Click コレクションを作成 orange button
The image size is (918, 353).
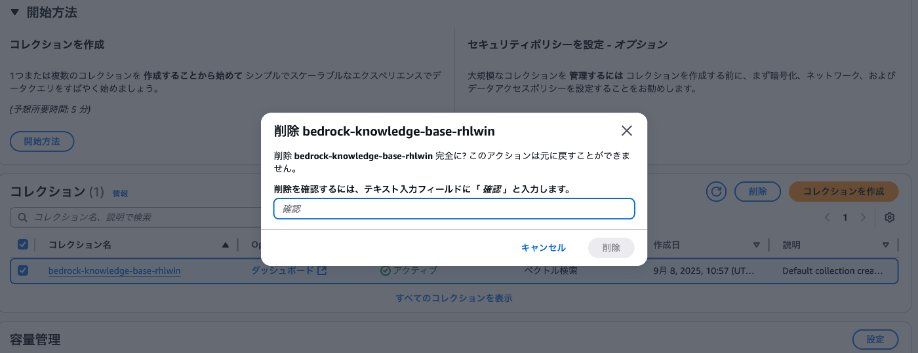[843, 191]
